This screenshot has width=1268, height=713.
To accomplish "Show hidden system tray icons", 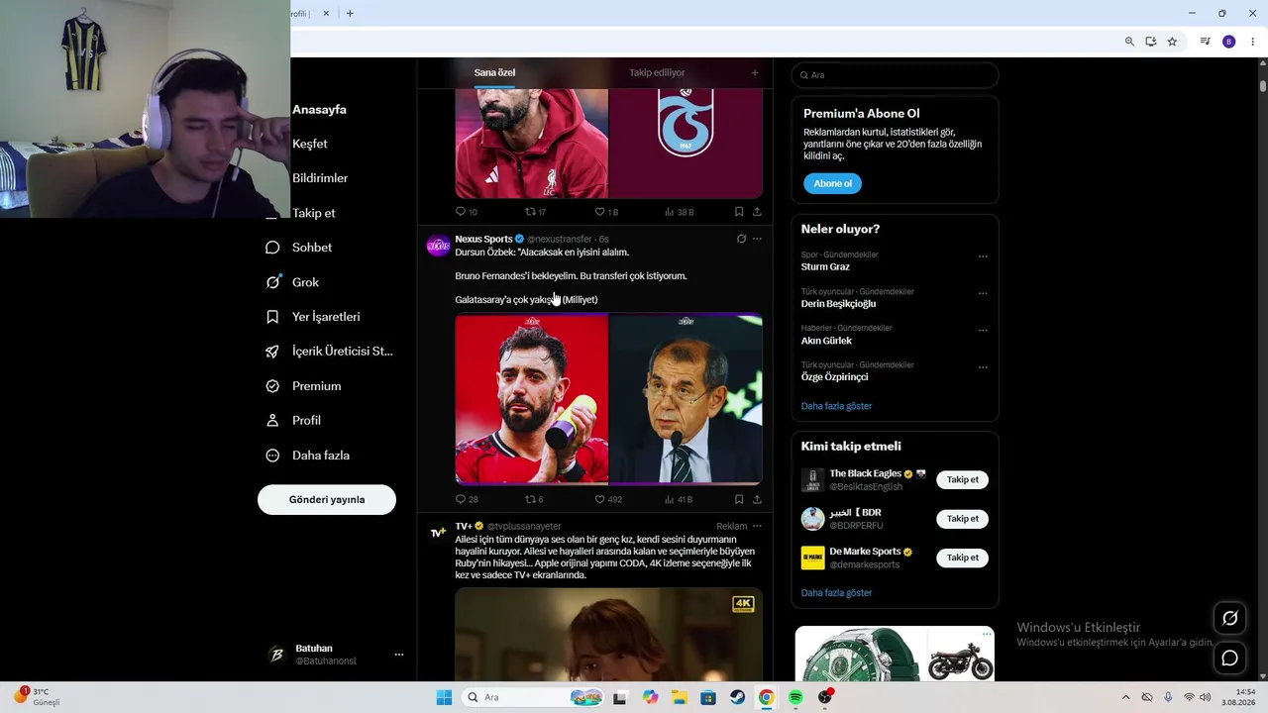I will point(1125,697).
